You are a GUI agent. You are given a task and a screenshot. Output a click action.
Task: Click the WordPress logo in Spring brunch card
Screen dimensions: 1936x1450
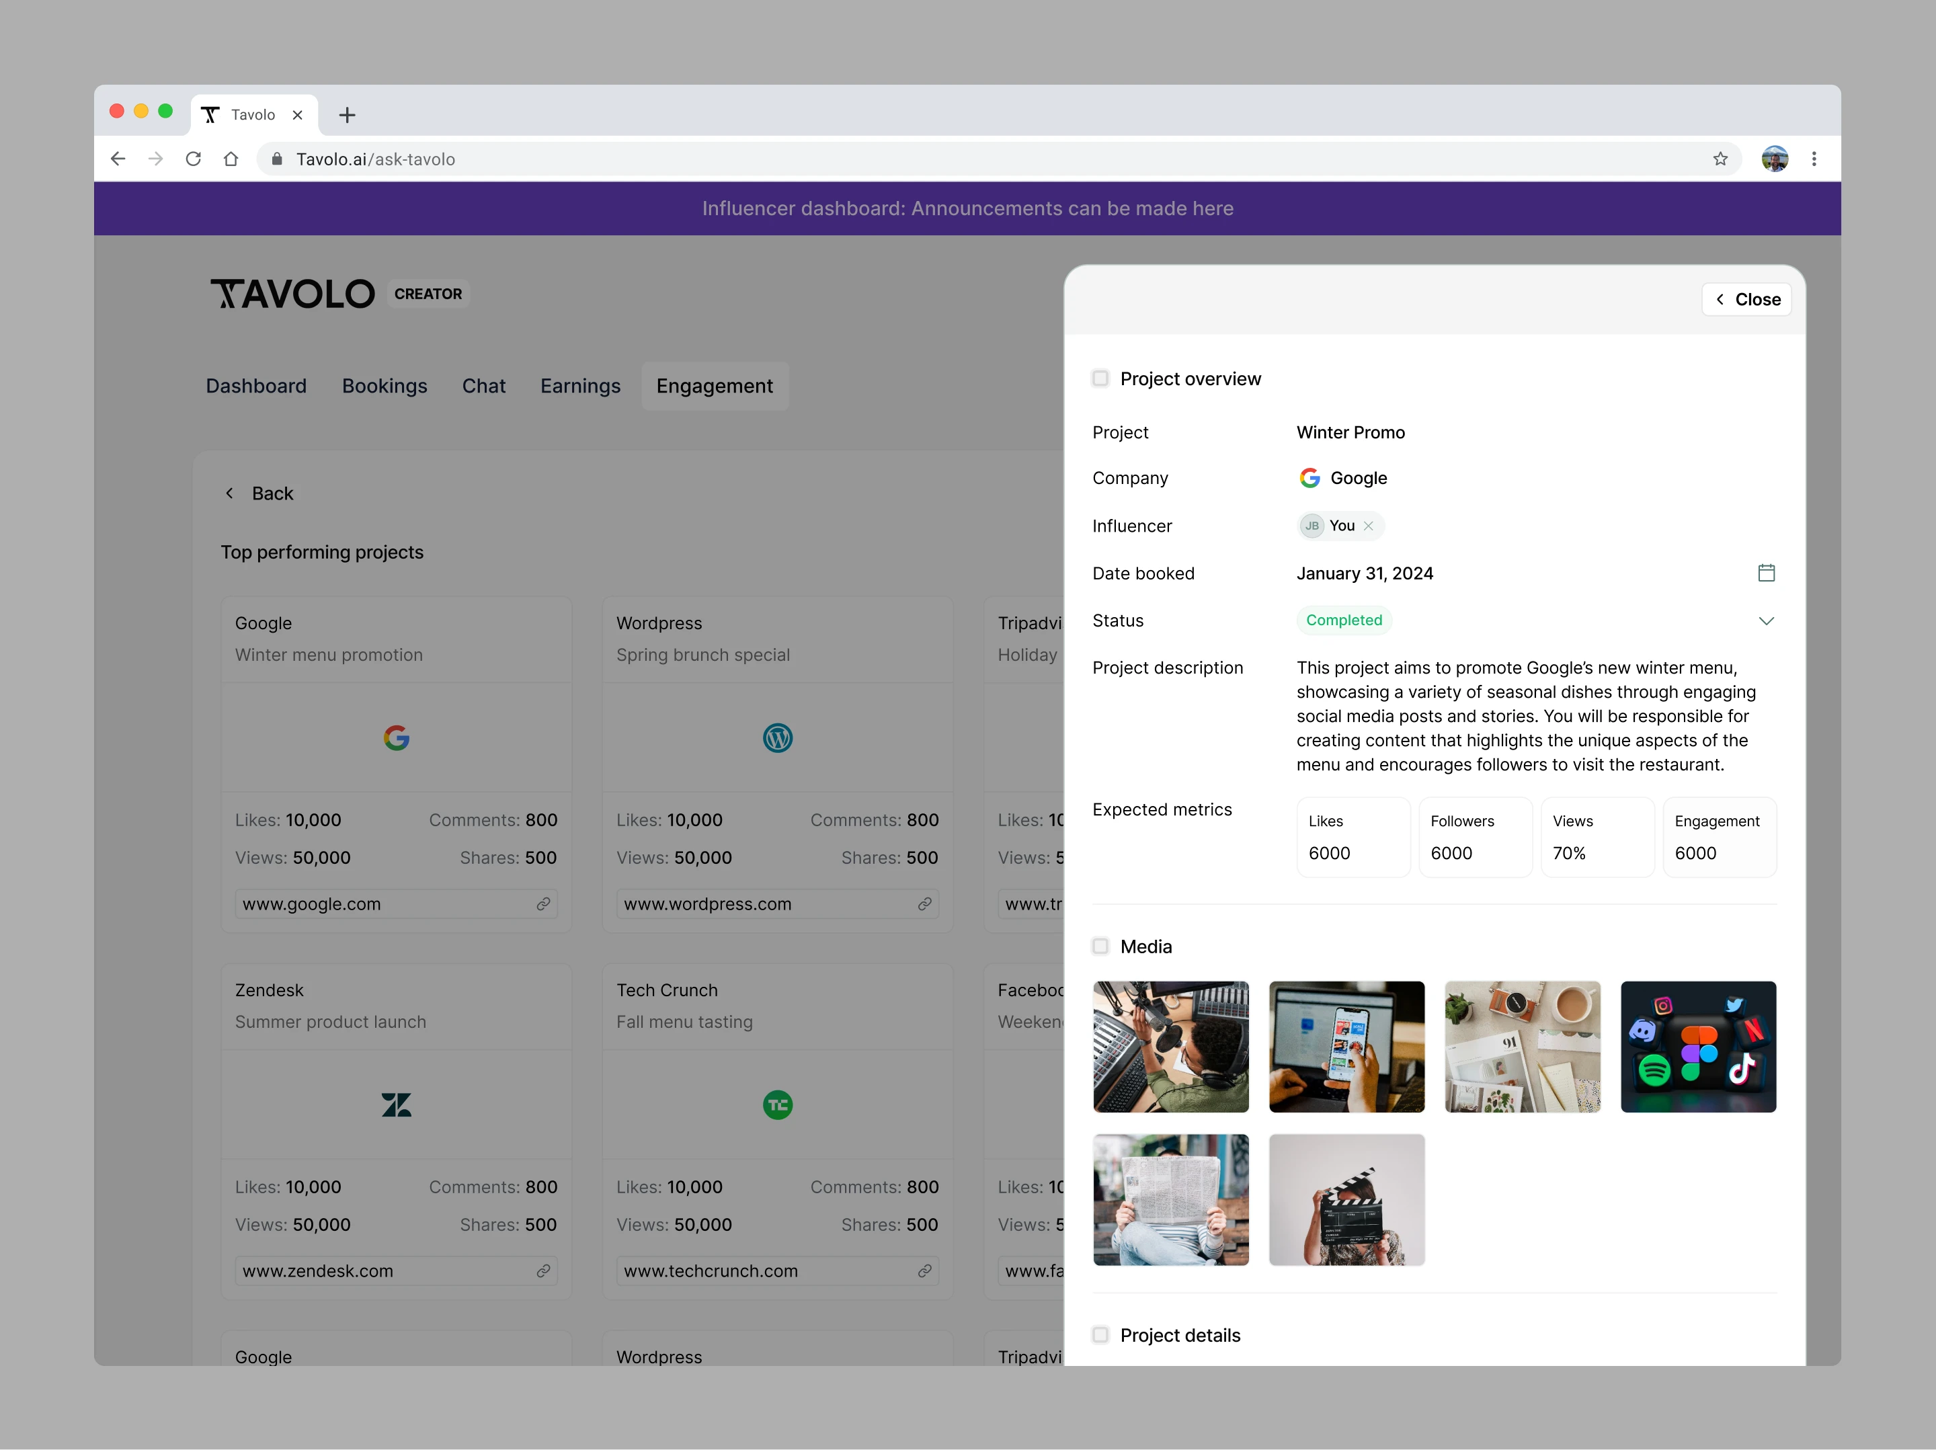pos(777,737)
